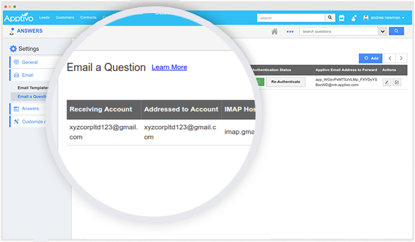Viewport: 415px width, 242px height.
Task: Click the Add button
Action: pos(371,58)
